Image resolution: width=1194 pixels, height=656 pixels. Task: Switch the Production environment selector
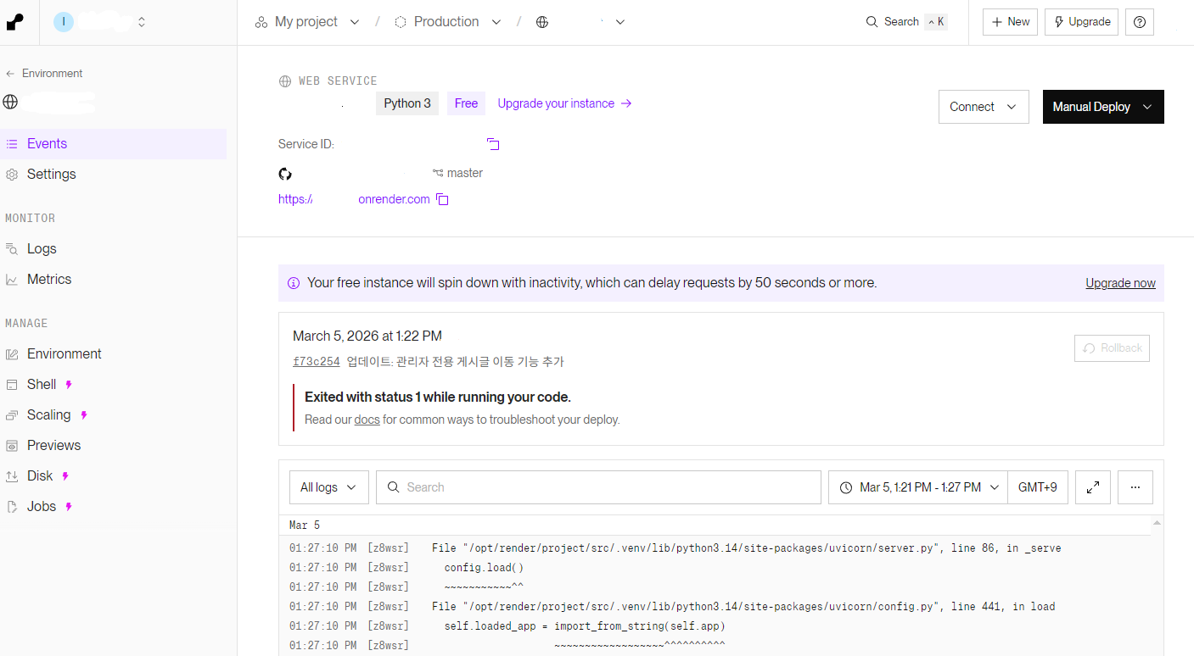pyautogui.click(x=448, y=22)
